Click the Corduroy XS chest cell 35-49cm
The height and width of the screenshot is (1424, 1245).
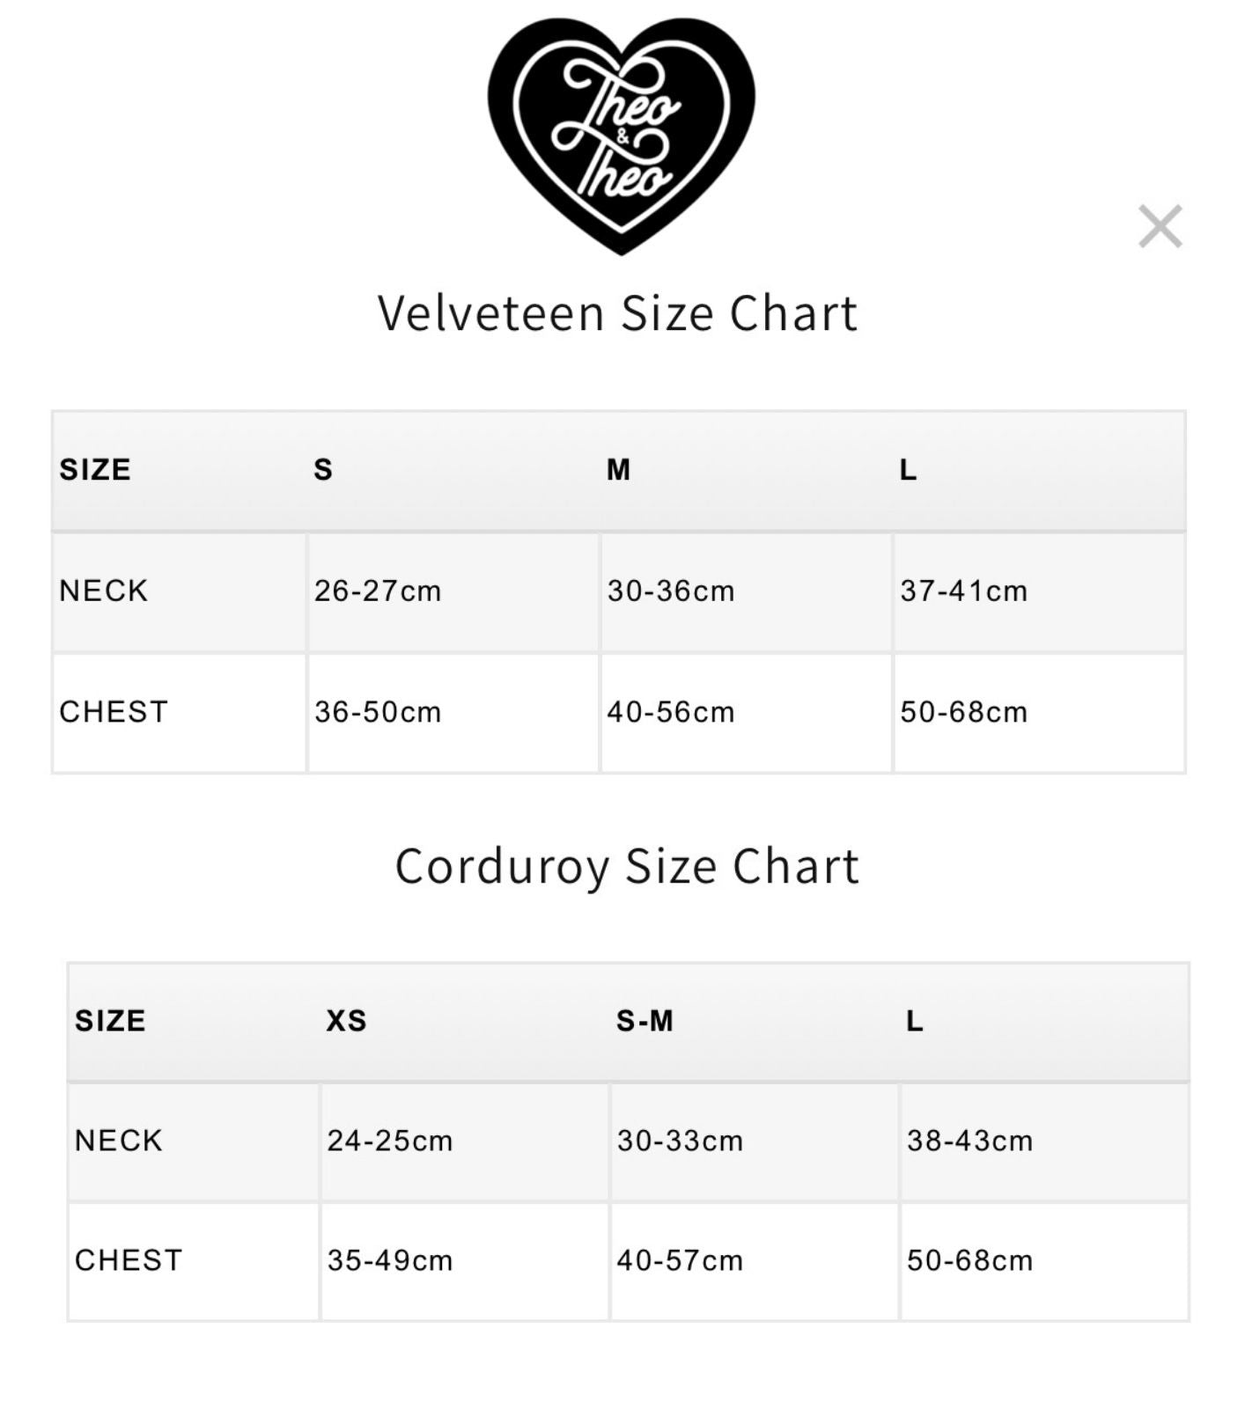tap(465, 1261)
